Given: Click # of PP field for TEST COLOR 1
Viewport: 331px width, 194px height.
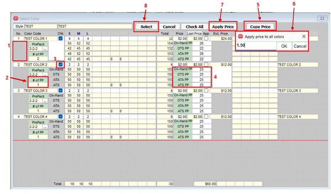Looking at the screenshot, I should click(x=38, y=59).
